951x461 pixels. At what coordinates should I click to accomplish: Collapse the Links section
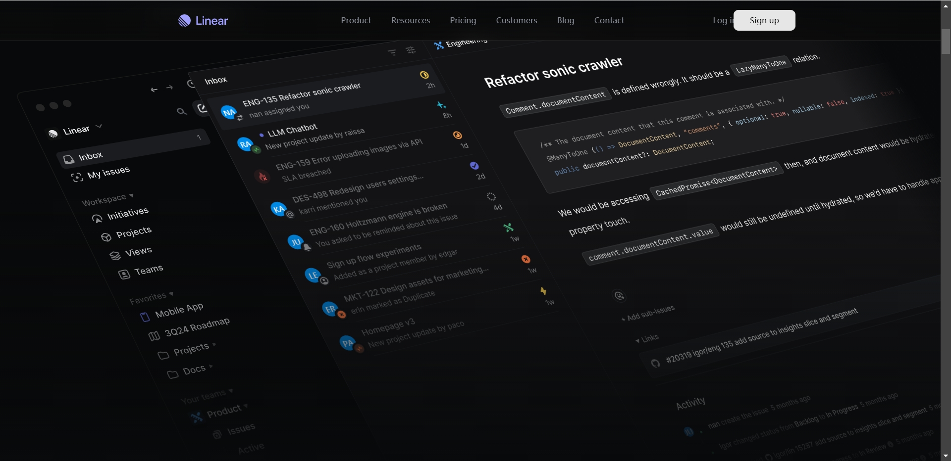click(x=647, y=339)
